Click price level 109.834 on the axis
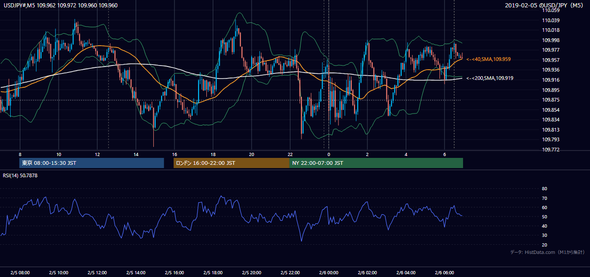590x277 pixels. (x=551, y=120)
